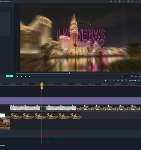Zoom in the timeline with plus icon

(x=139, y=80)
